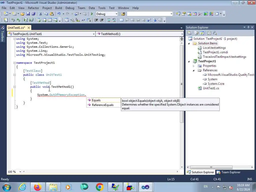
Task: Select Local.testsettings file
Action: coord(214,48)
